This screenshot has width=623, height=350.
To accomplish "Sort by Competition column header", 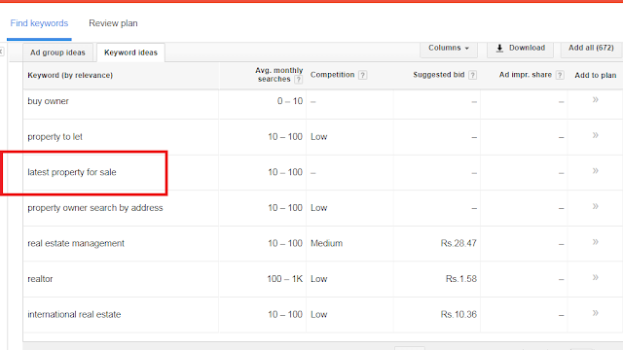I will (332, 75).
